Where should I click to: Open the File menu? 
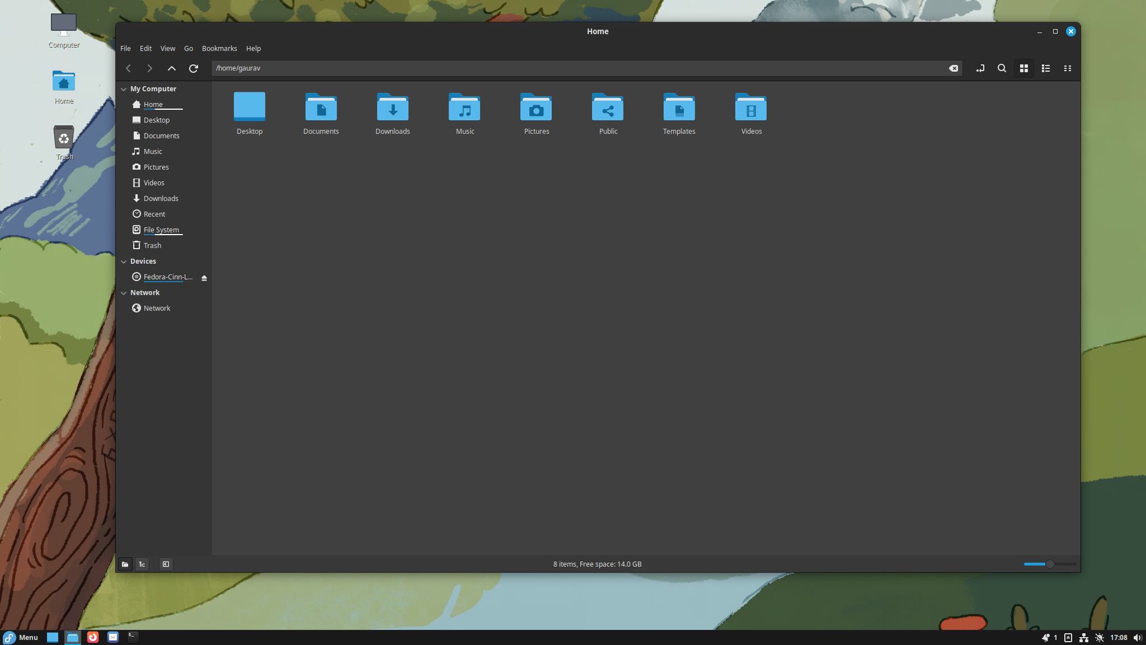(125, 49)
